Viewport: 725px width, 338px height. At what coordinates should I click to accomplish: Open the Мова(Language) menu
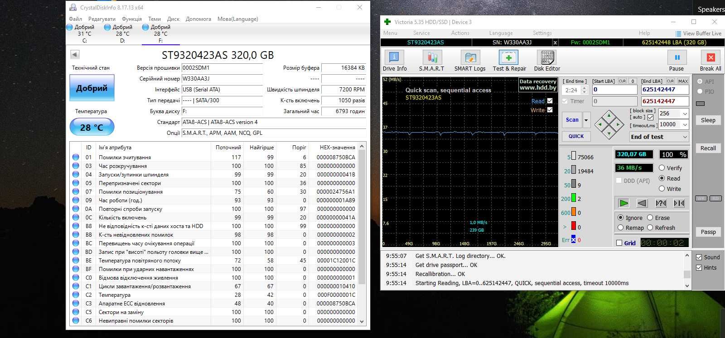coord(238,19)
